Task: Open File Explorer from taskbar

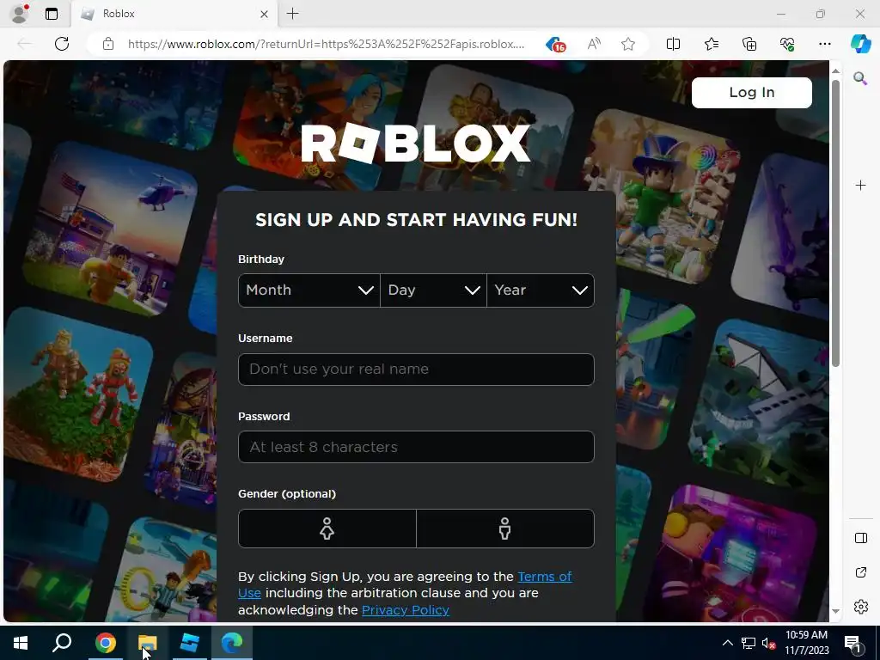Action: pos(148,643)
